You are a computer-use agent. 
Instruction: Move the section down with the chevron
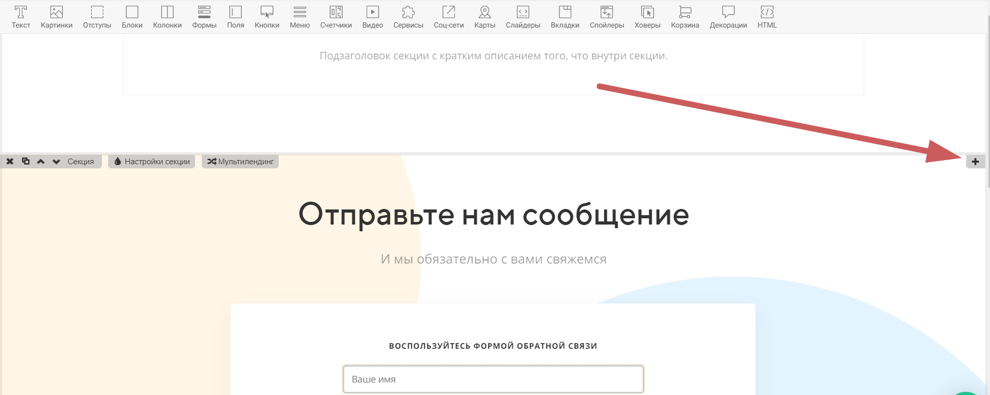click(x=56, y=162)
